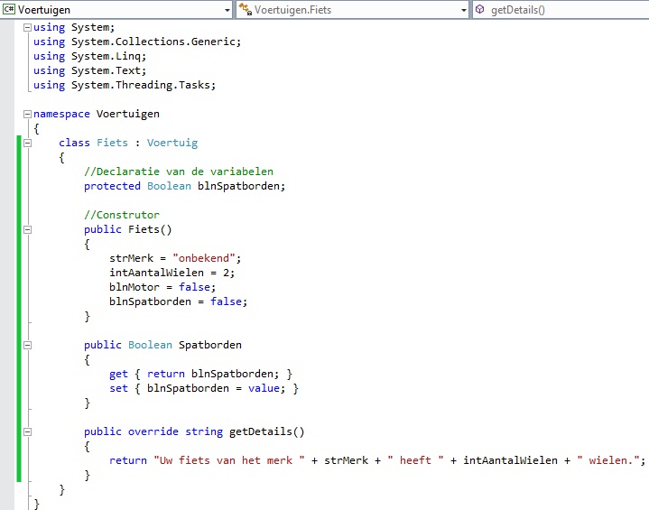This screenshot has width=649, height=510.
Task: Click the override keyword
Action: click(153, 431)
